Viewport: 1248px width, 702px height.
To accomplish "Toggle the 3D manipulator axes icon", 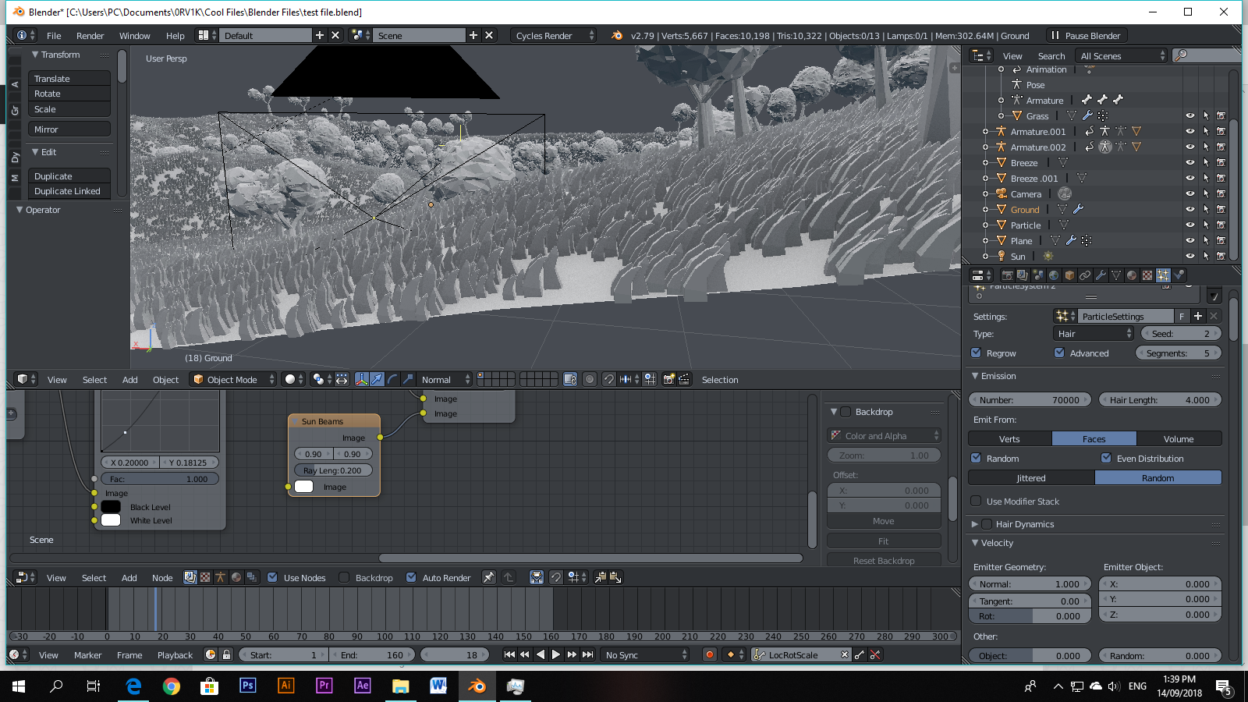I will pos(362,379).
